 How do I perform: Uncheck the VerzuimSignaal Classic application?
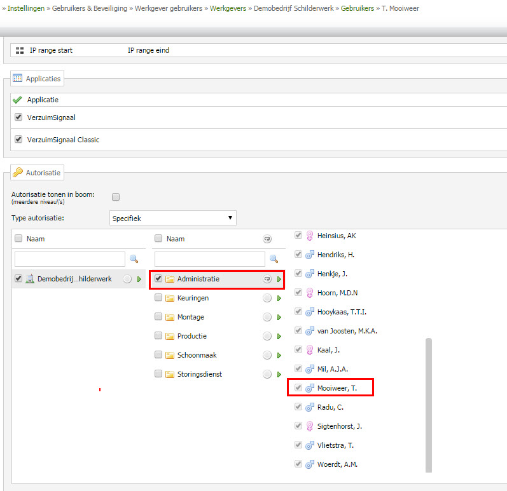point(18,139)
